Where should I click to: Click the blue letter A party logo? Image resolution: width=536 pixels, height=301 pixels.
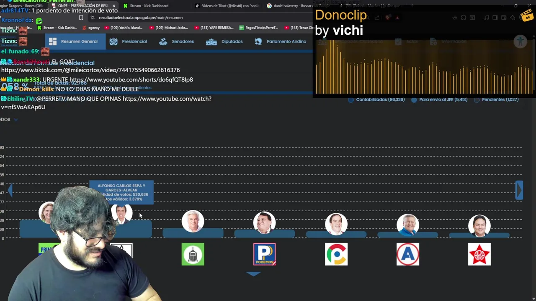408,254
